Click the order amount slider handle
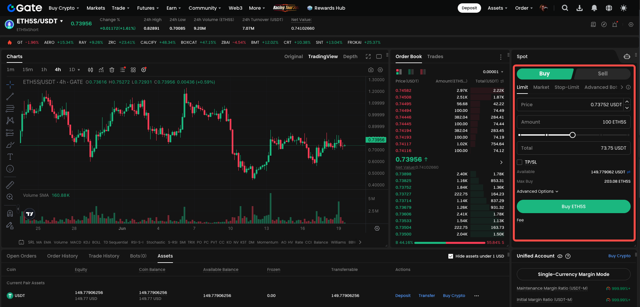 573,135
